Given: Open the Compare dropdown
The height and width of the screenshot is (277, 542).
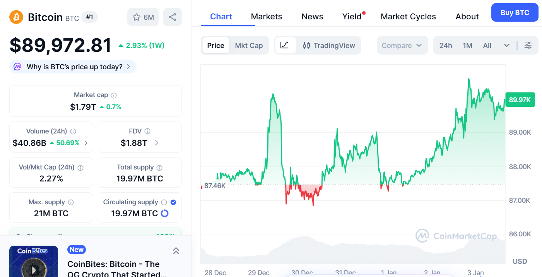Looking at the screenshot, I should point(402,45).
